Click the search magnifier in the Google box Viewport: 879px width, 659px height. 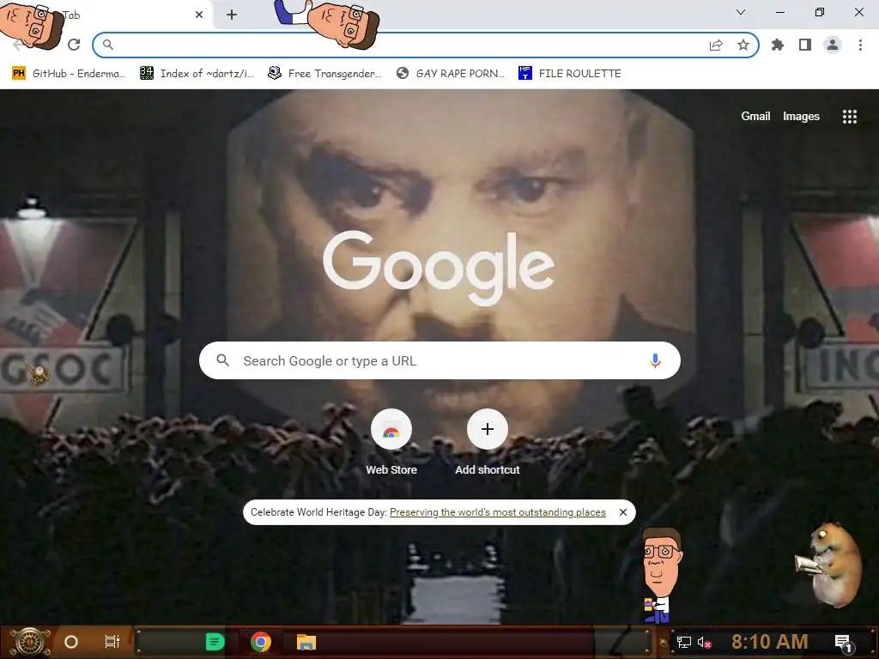(x=222, y=360)
